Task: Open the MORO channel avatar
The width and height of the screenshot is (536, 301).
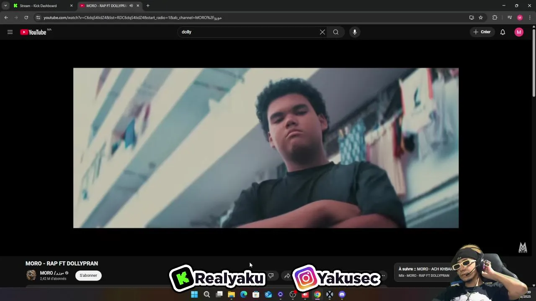Action: click(31, 275)
